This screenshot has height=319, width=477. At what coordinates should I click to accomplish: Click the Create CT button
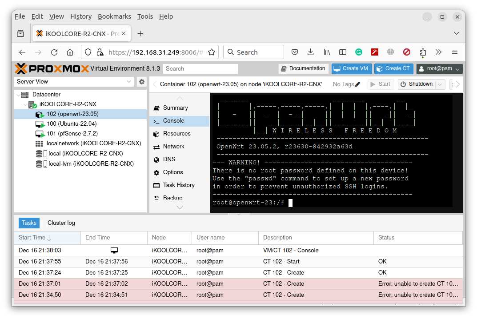click(x=393, y=69)
